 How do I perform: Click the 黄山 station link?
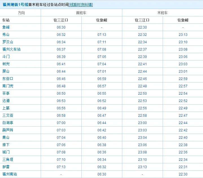(x=6, y=138)
